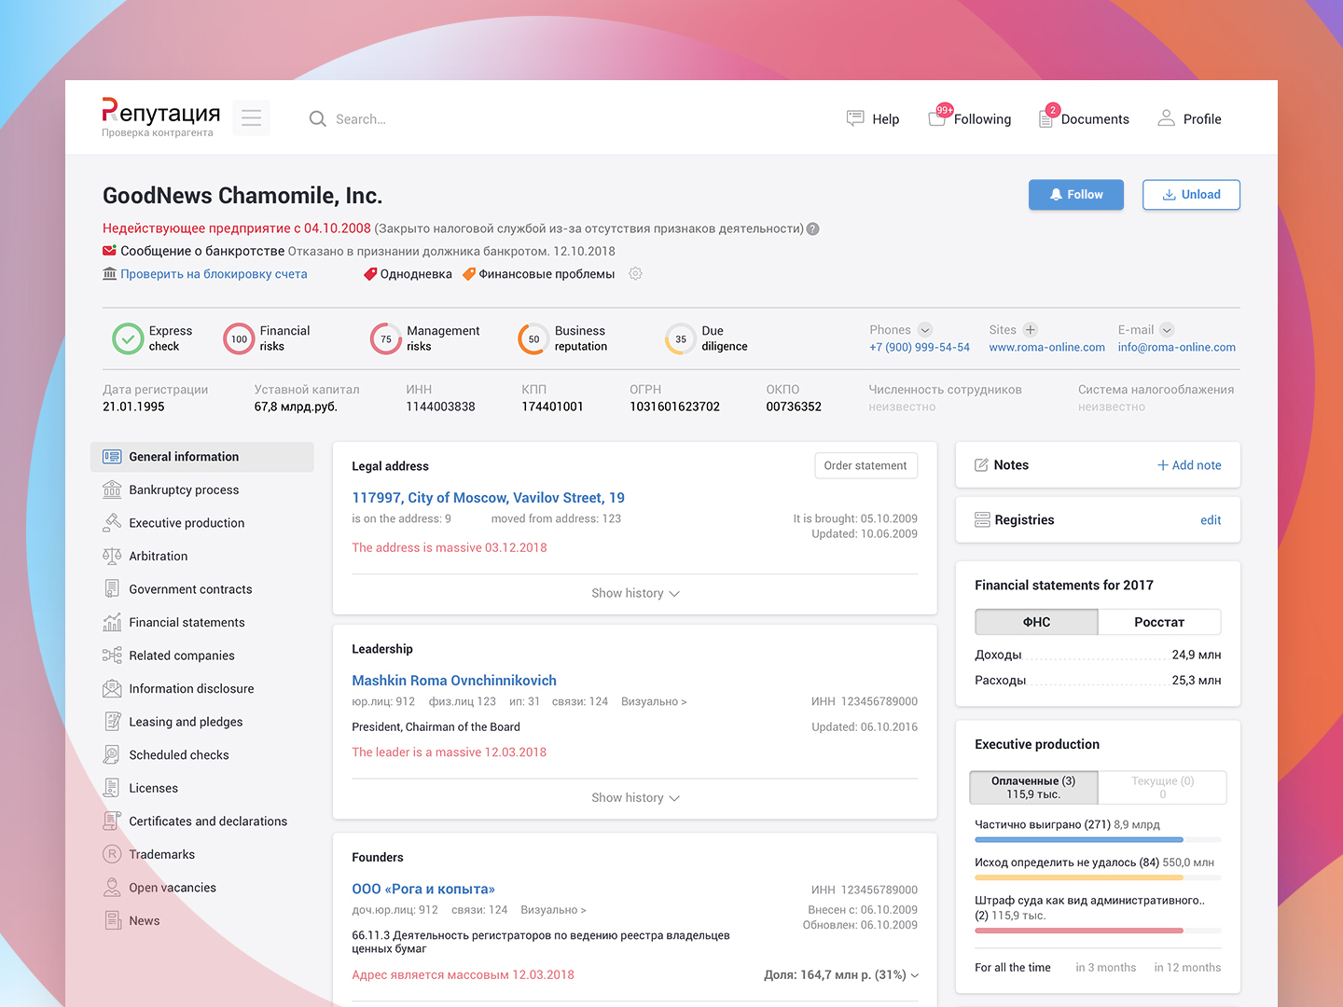Select the For all the time tab
The height and width of the screenshot is (1007, 1343).
1013,968
